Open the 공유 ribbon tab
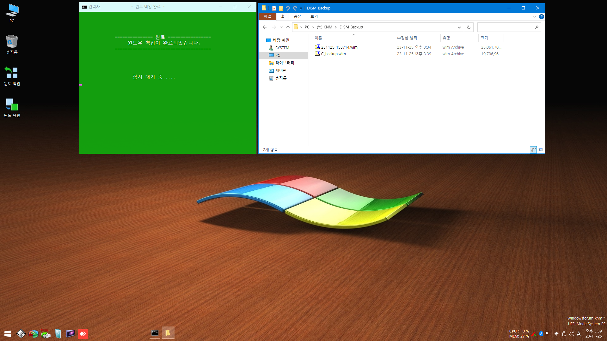 (297, 17)
